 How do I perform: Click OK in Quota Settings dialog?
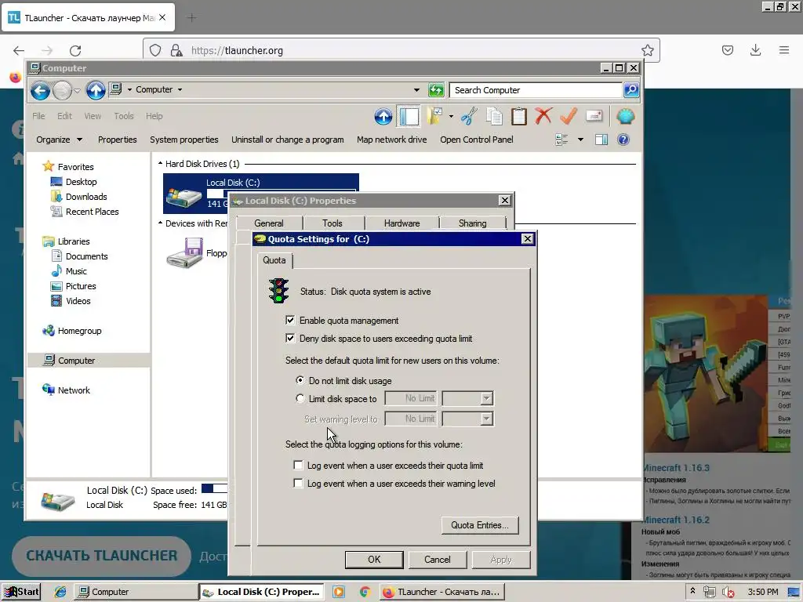click(374, 560)
